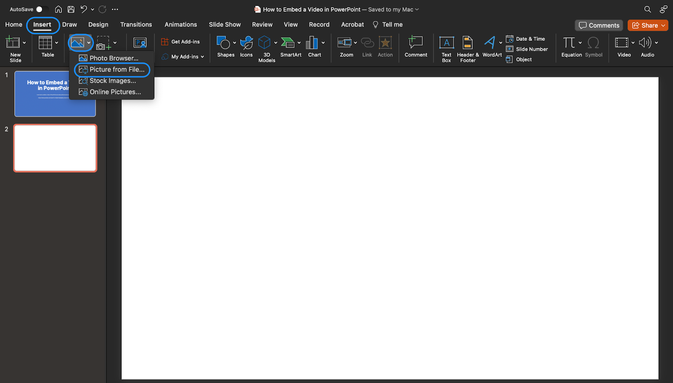673x383 pixels.
Task: Insert a Zoom into the slide
Action: tap(345, 47)
